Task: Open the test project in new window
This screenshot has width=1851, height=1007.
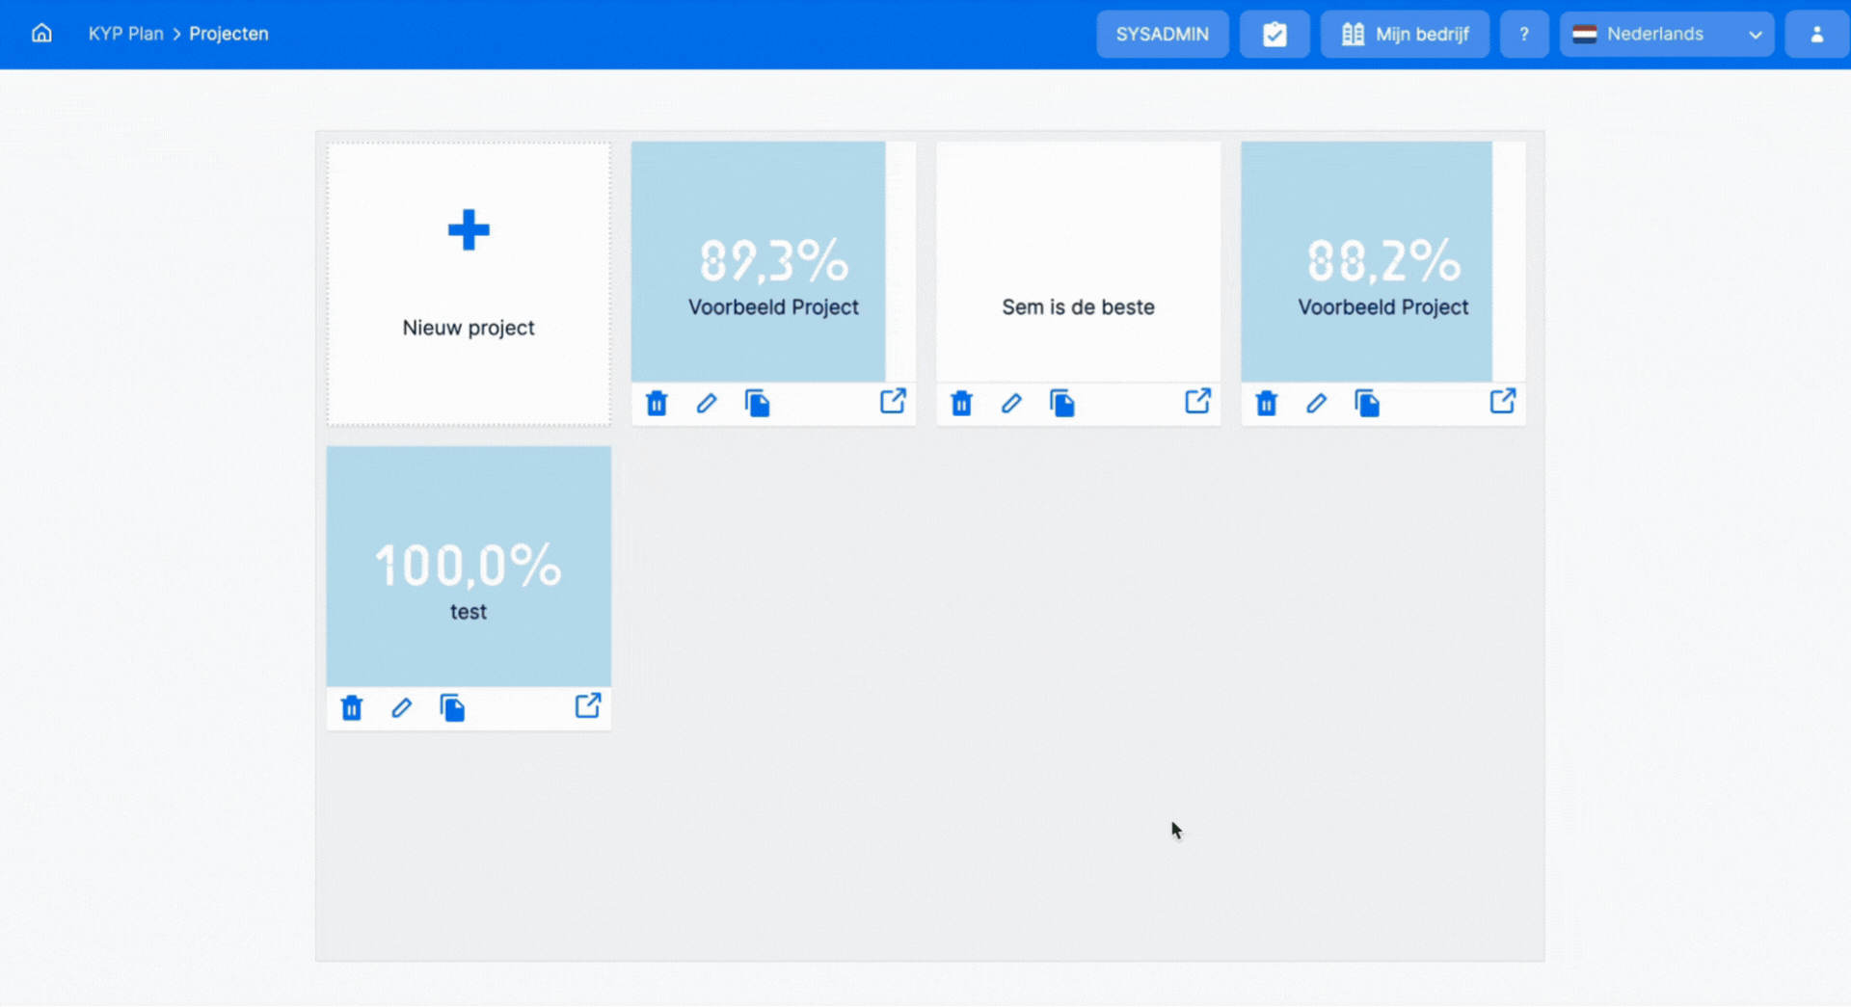Action: [x=588, y=706]
